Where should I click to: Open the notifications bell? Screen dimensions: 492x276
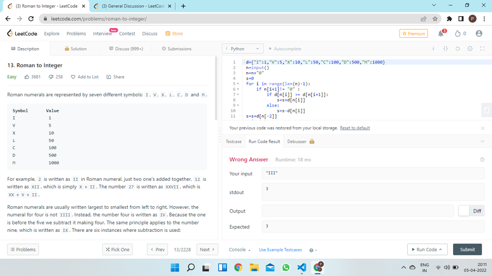click(441, 33)
